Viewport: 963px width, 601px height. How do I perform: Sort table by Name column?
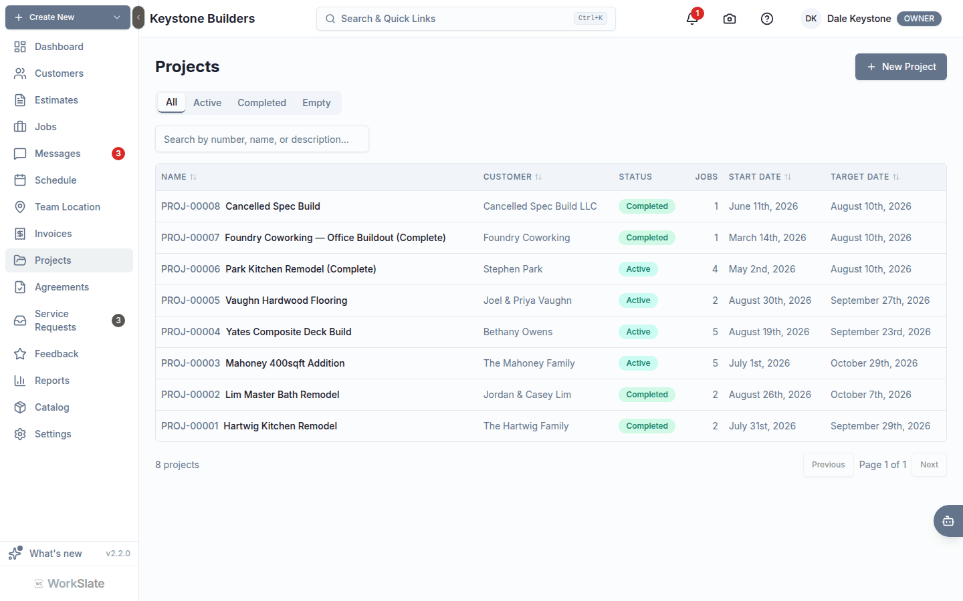(179, 177)
